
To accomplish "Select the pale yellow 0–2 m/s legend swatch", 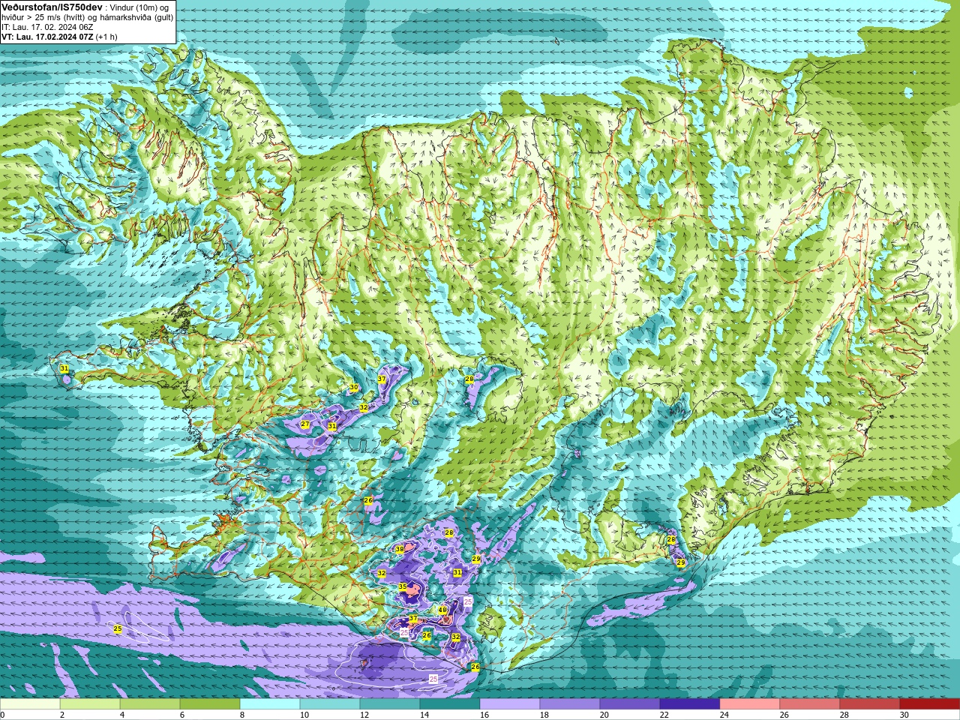I will 30,704.
